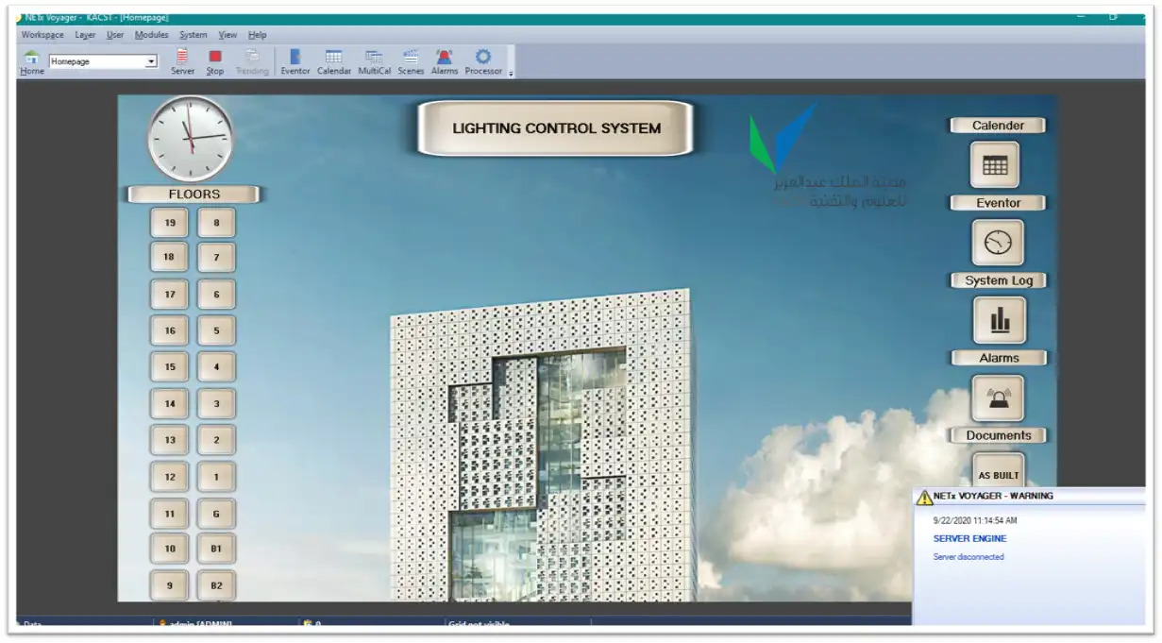Click the SERVER ENGINE warning link
The height and width of the screenshot is (643, 1162).
click(x=969, y=538)
